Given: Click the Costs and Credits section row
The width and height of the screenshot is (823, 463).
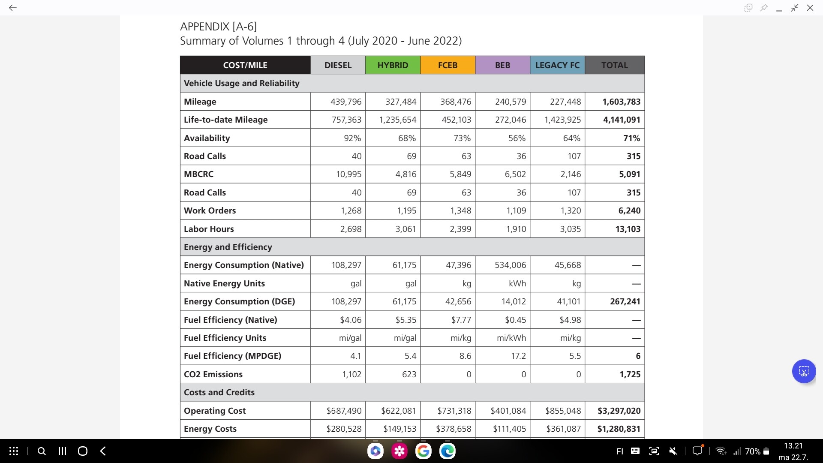Looking at the screenshot, I should pyautogui.click(x=412, y=392).
